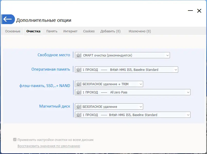Go to the Интернет tab
The image size is (207, 154).
70,31
